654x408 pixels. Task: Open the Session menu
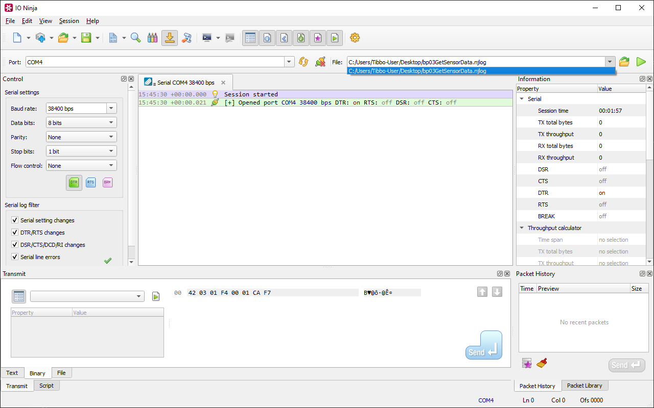69,21
